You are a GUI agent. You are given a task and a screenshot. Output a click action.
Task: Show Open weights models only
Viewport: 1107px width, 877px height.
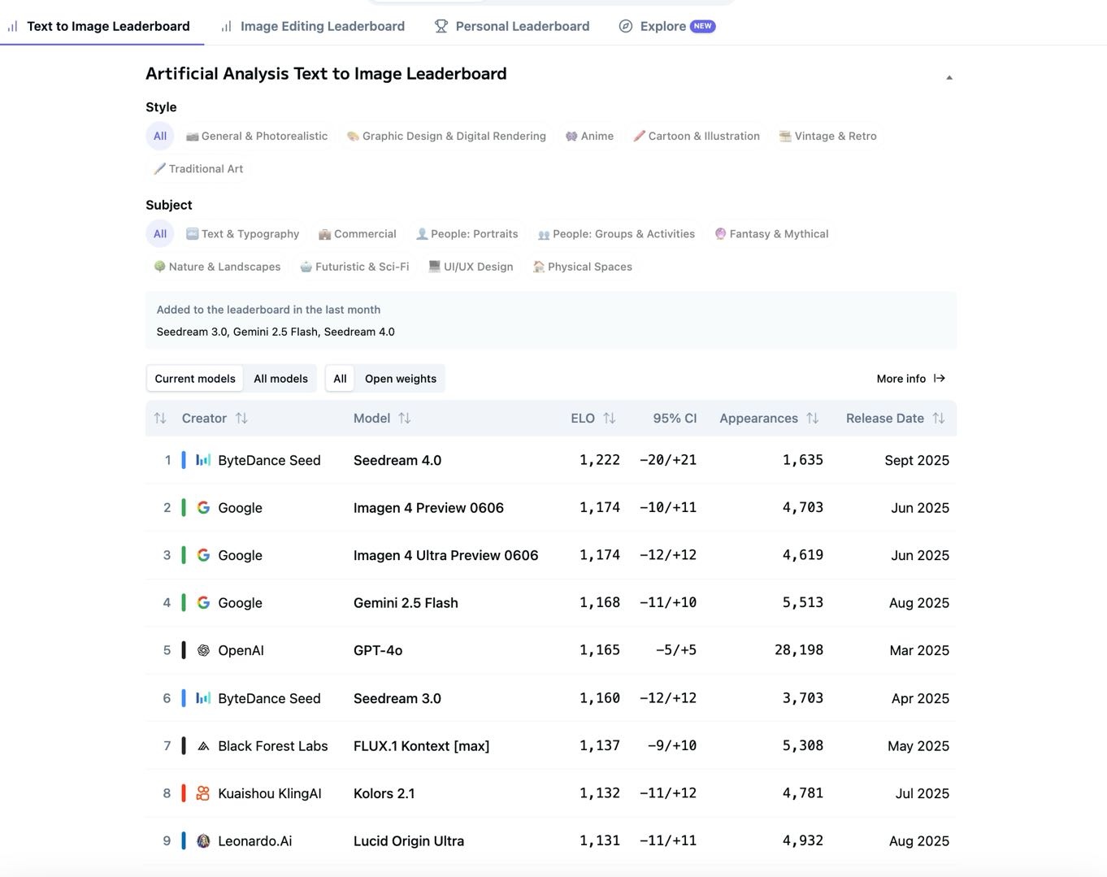(x=401, y=379)
